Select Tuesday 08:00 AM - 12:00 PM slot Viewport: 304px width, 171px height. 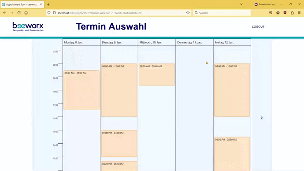tap(119, 90)
